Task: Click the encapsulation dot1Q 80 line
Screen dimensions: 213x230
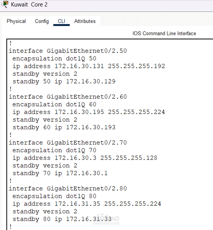Action: pyautogui.click(x=54, y=196)
